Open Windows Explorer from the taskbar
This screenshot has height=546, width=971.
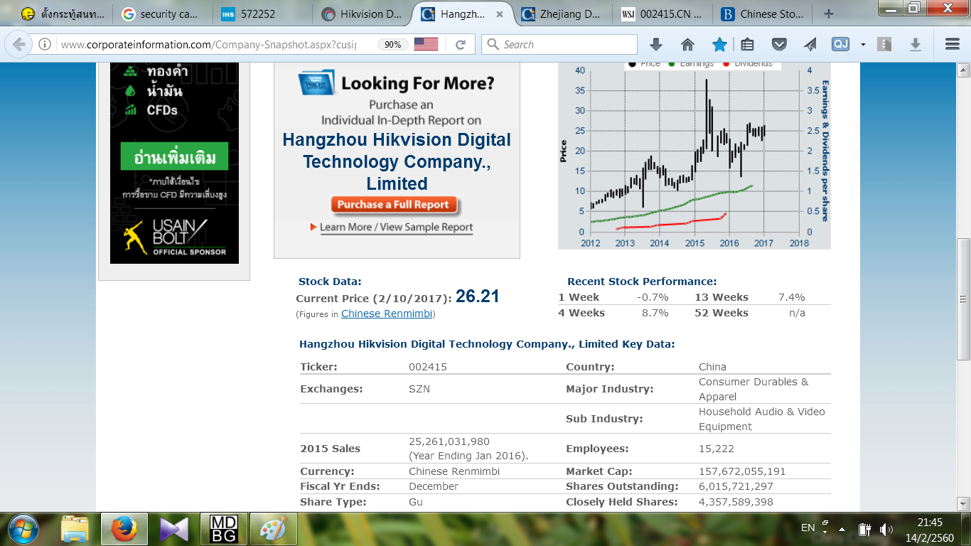pos(74,529)
